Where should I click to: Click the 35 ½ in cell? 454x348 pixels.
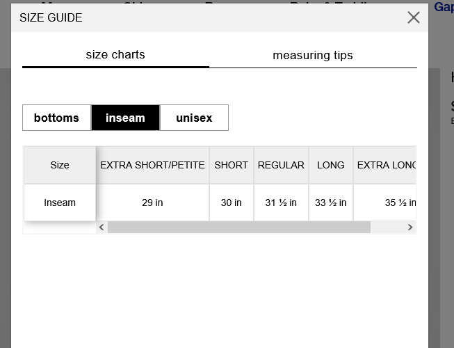coord(384,203)
